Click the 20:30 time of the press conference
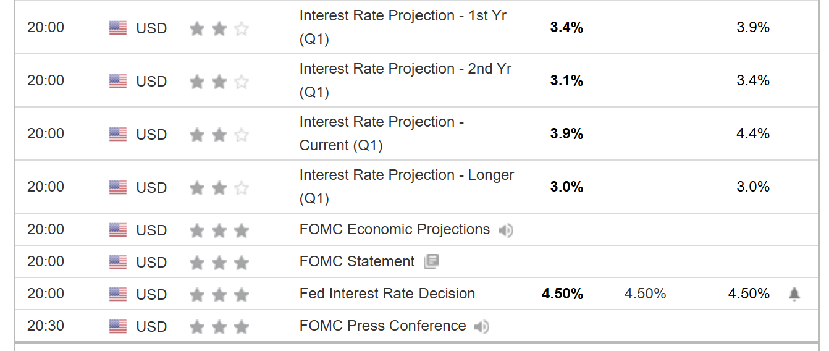 [45, 326]
